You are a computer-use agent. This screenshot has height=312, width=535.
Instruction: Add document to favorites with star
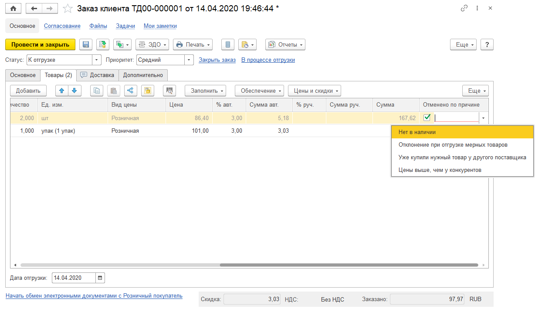68,8
